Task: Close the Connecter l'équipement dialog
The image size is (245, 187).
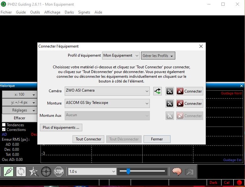Action: pyautogui.click(x=201, y=46)
